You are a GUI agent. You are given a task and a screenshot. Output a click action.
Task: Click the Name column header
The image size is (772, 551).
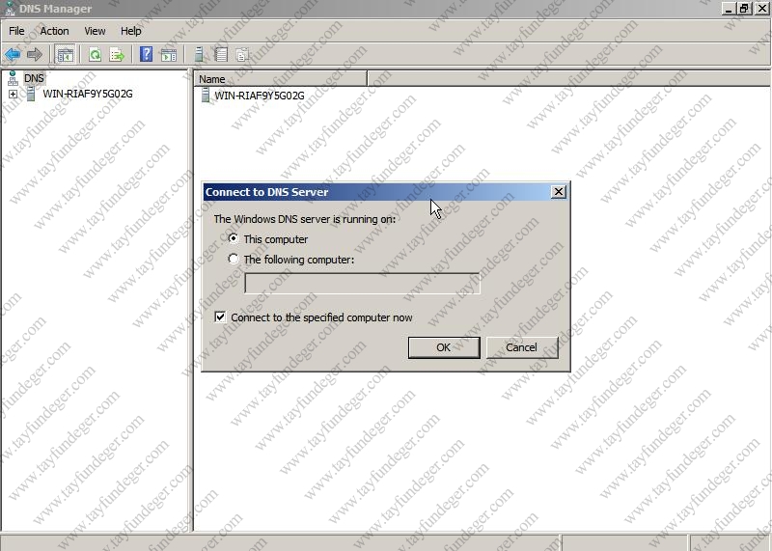pos(280,79)
